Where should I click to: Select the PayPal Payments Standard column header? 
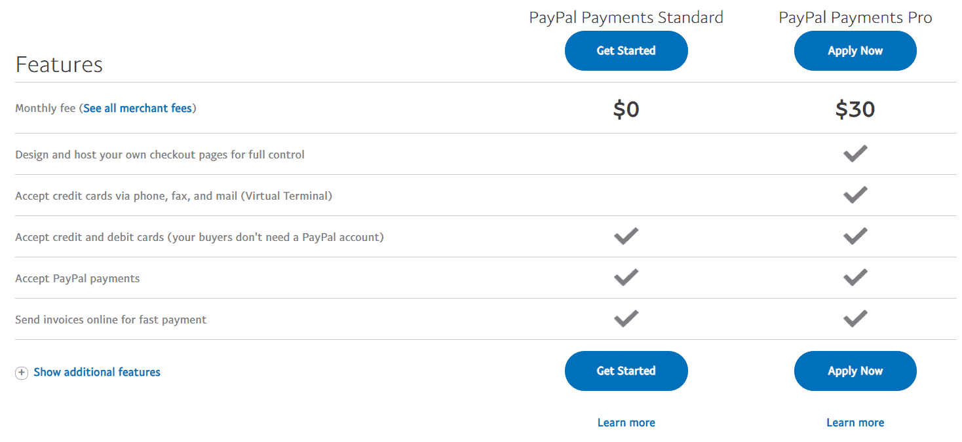pyautogui.click(x=626, y=17)
